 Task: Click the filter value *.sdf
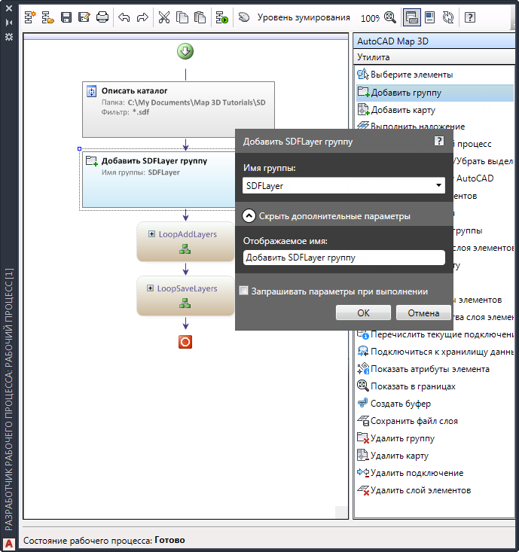pos(141,112)
